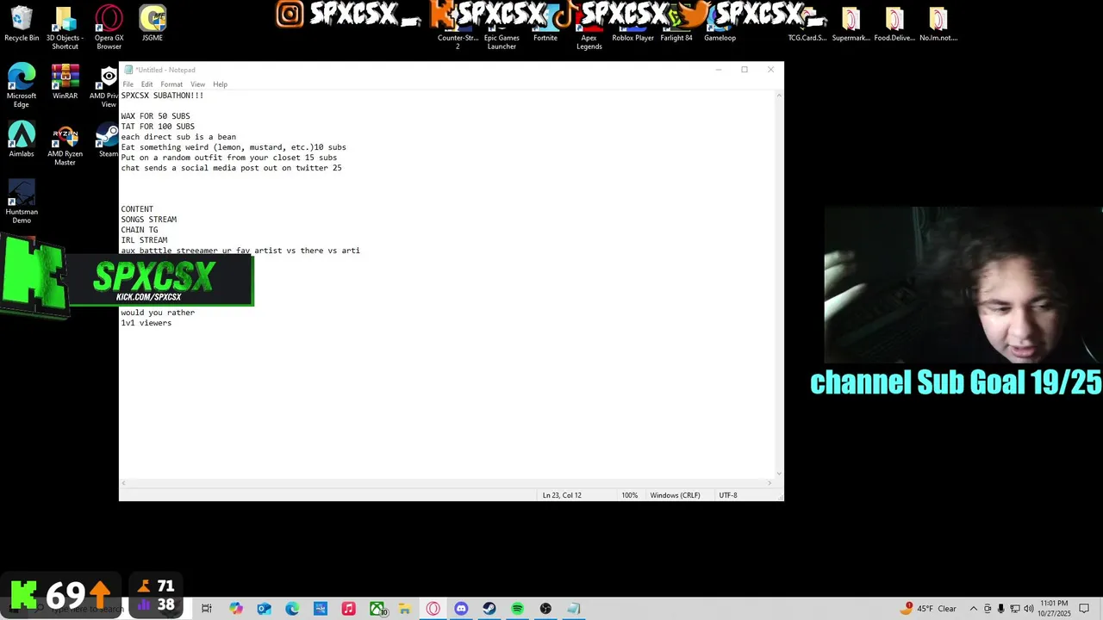Open the JSGME desktop icon

click(153, 23)
